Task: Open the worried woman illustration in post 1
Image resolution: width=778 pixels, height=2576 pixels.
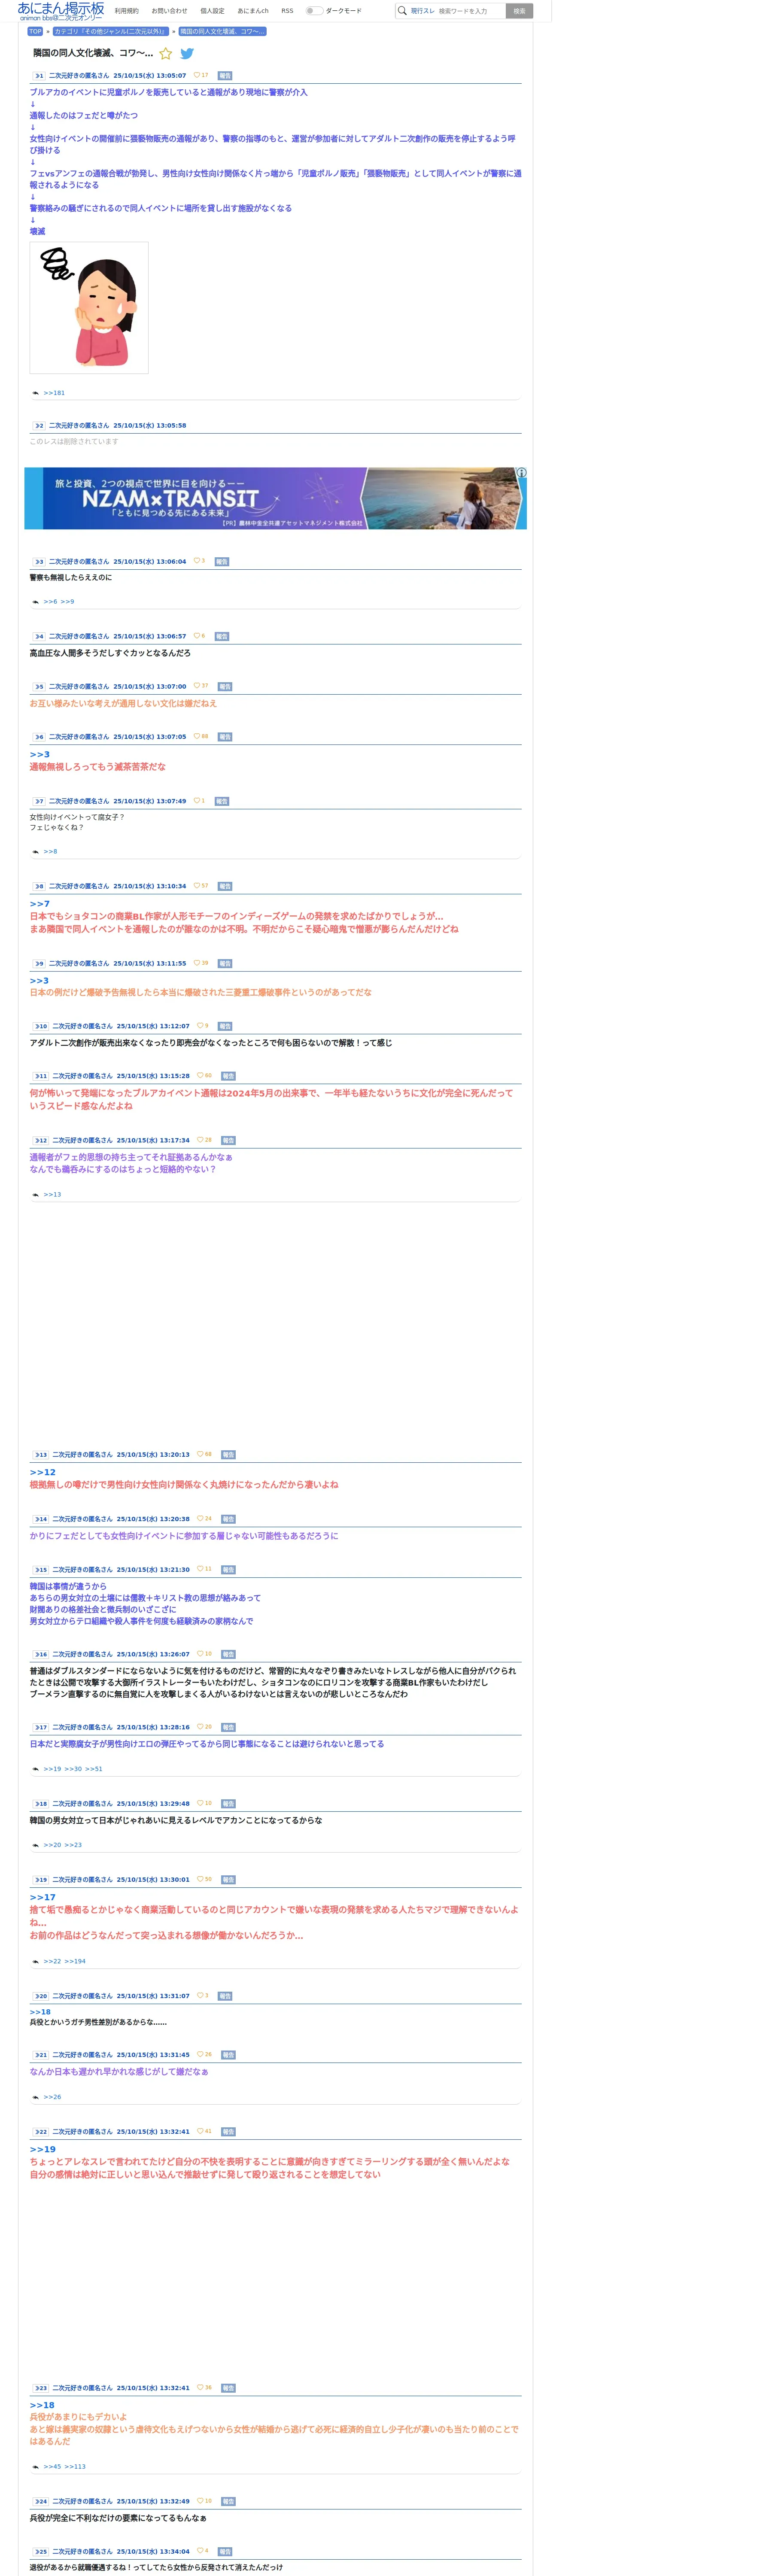Action: coord(89,308)
